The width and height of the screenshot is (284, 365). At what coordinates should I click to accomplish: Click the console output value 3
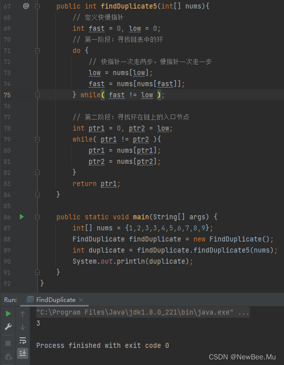pos(38,323)
